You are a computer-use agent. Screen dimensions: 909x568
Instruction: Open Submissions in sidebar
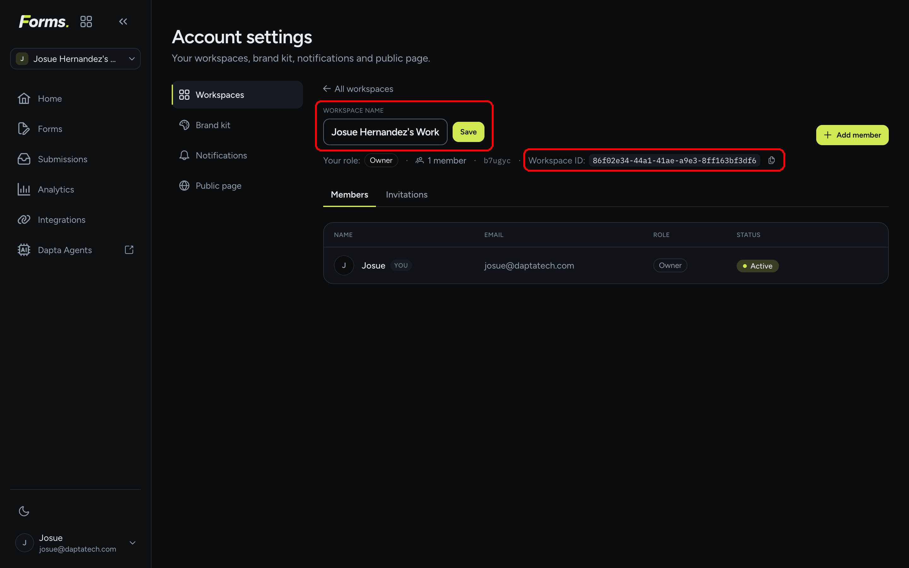coord(75,159)
